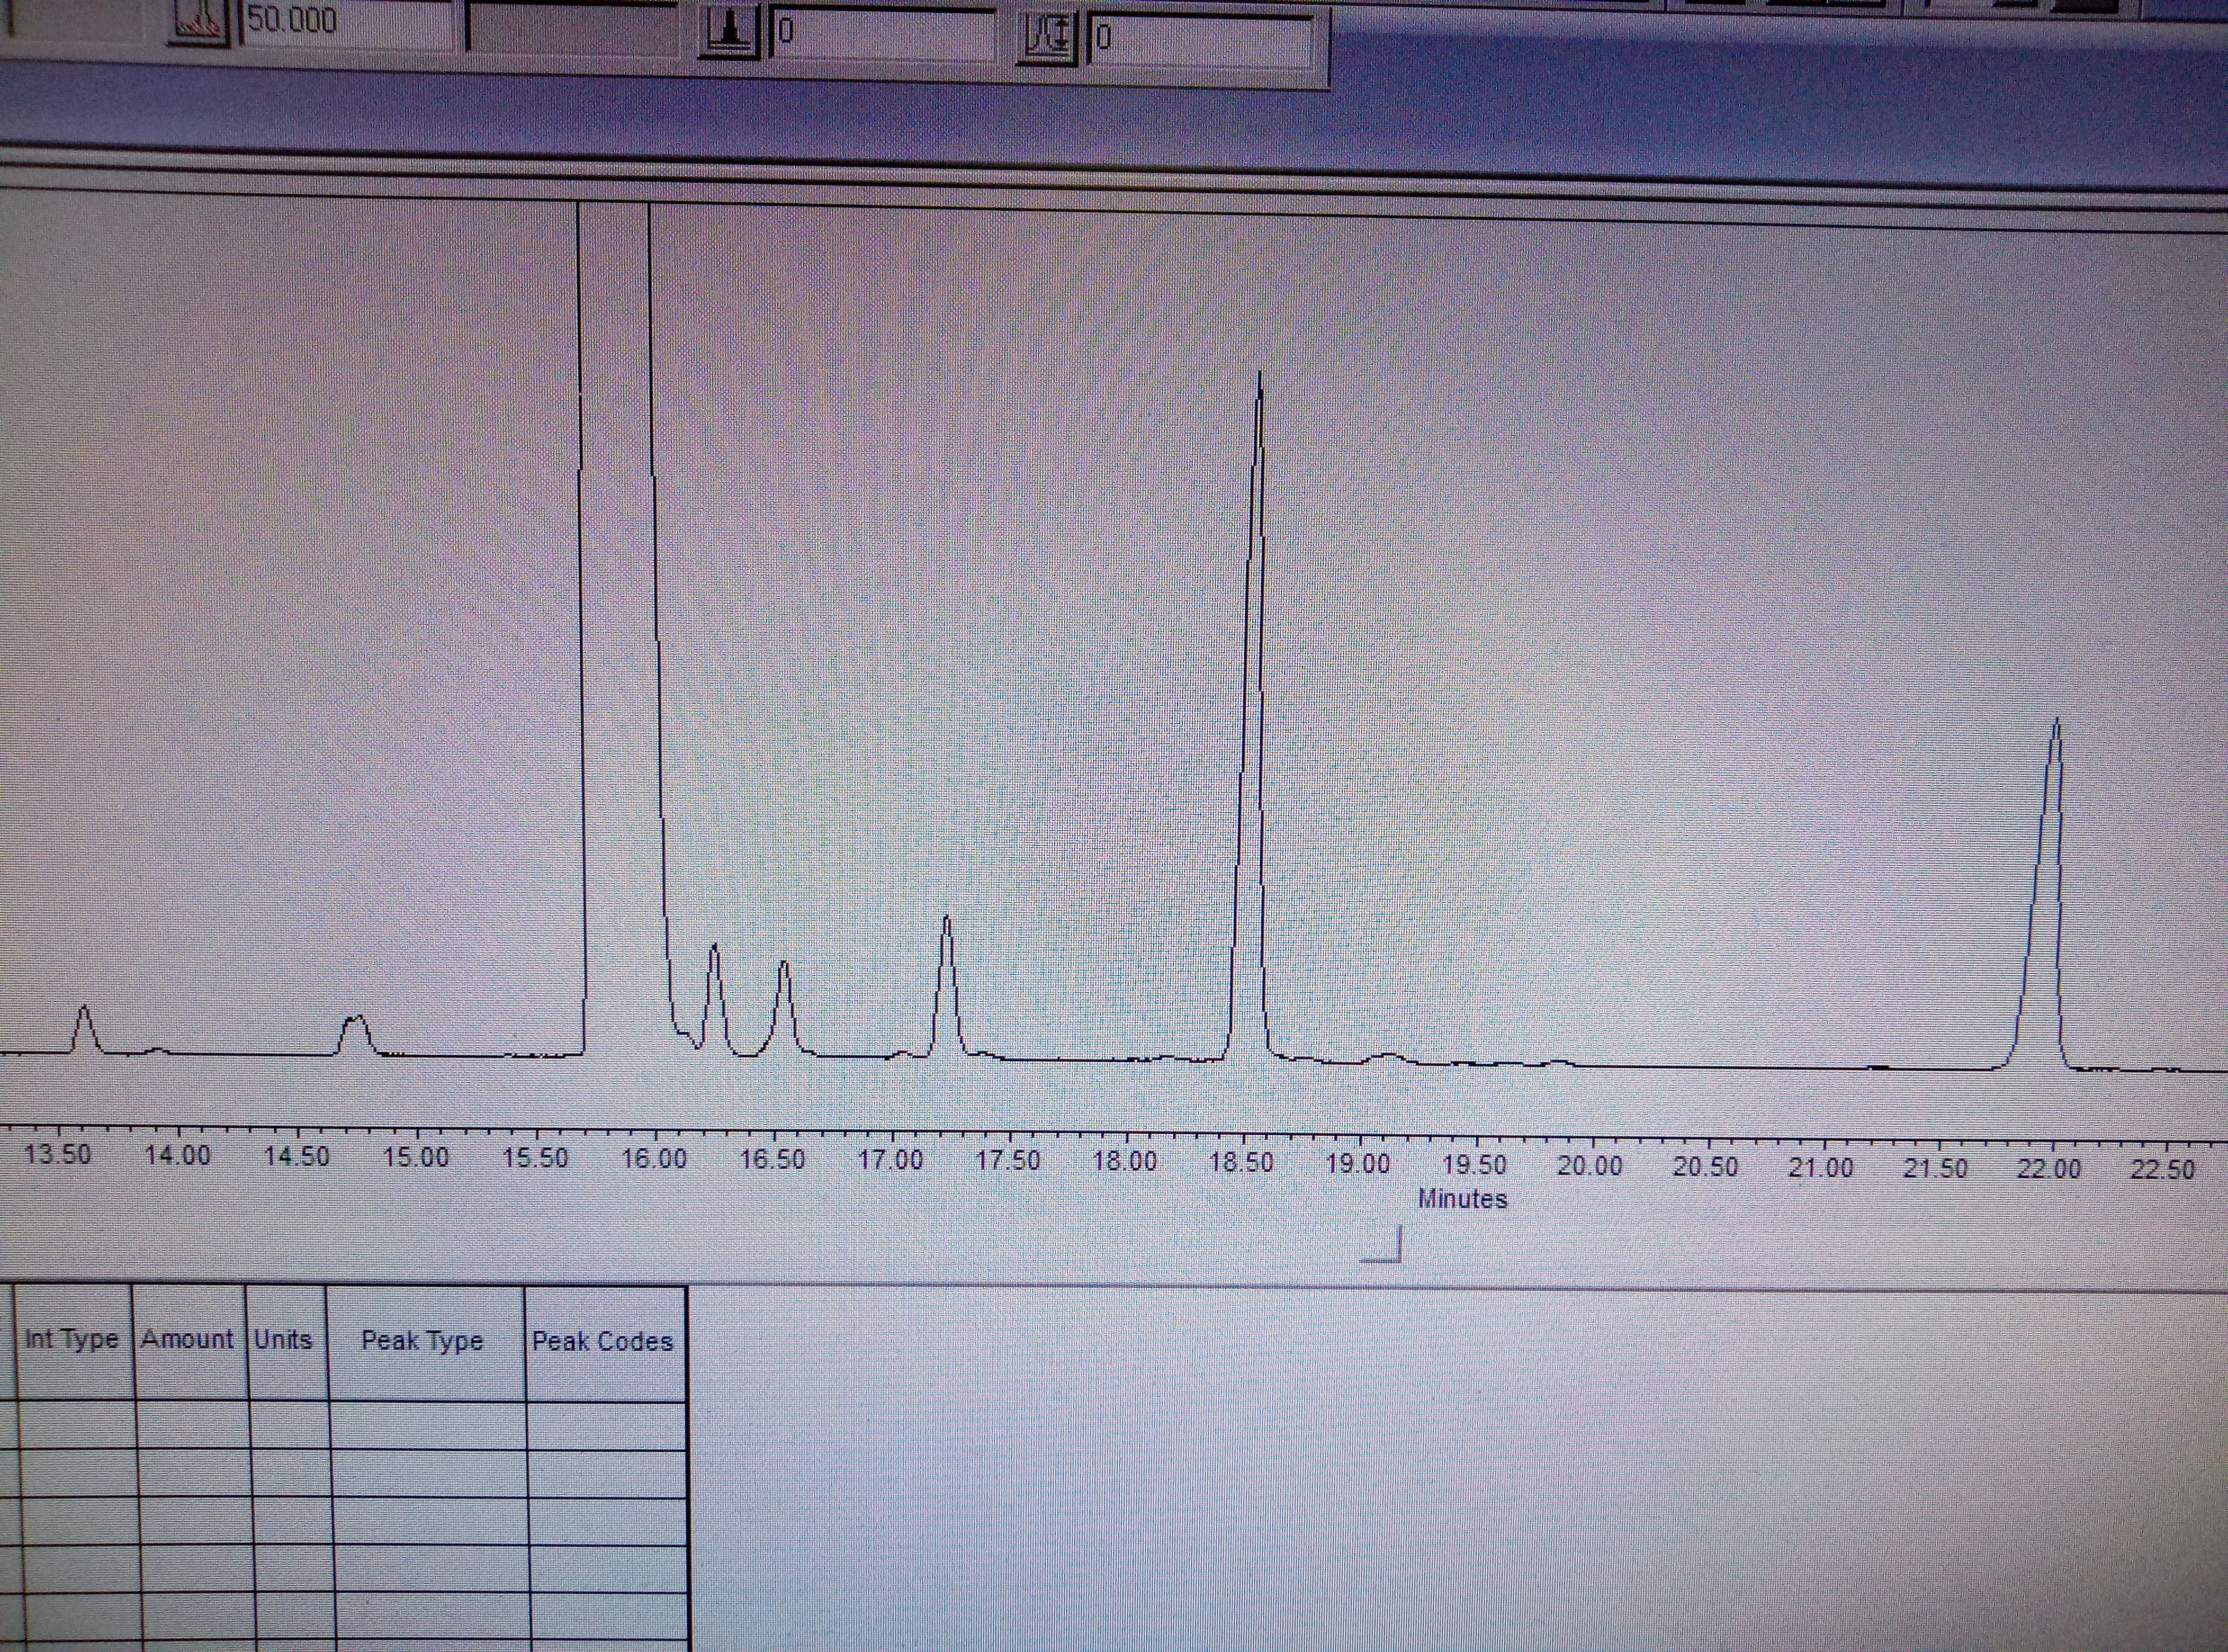The height and width of the screenshot is (1652, 2228).
Task: Select the Amount column header
Action: coord(188,1339)
